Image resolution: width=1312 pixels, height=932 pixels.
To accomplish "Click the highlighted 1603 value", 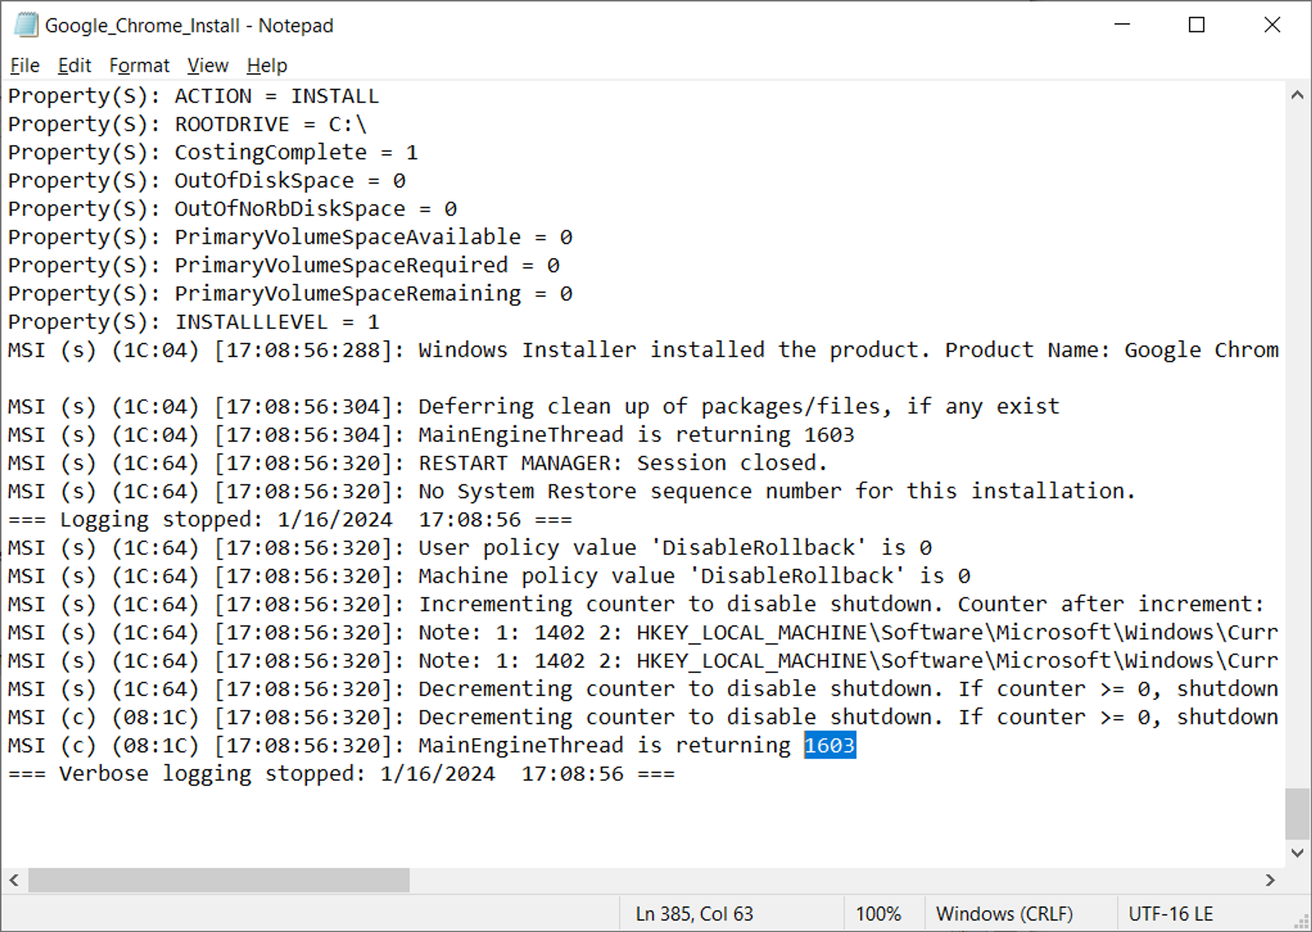I will pos(830,745).
